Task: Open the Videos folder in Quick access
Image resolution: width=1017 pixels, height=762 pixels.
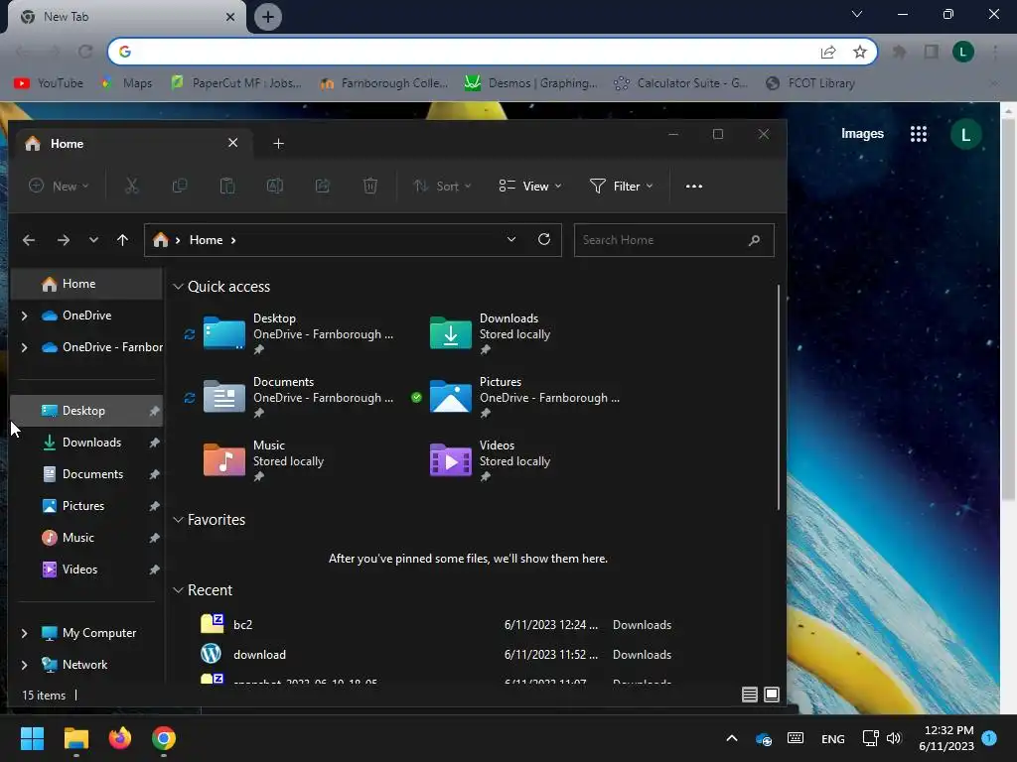Action: (490, 460)
